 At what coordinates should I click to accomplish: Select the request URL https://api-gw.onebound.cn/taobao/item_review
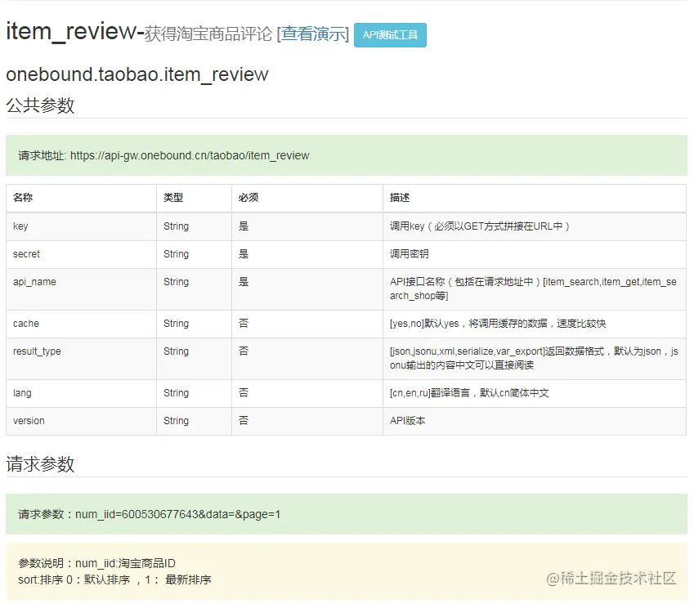point(190,156)
